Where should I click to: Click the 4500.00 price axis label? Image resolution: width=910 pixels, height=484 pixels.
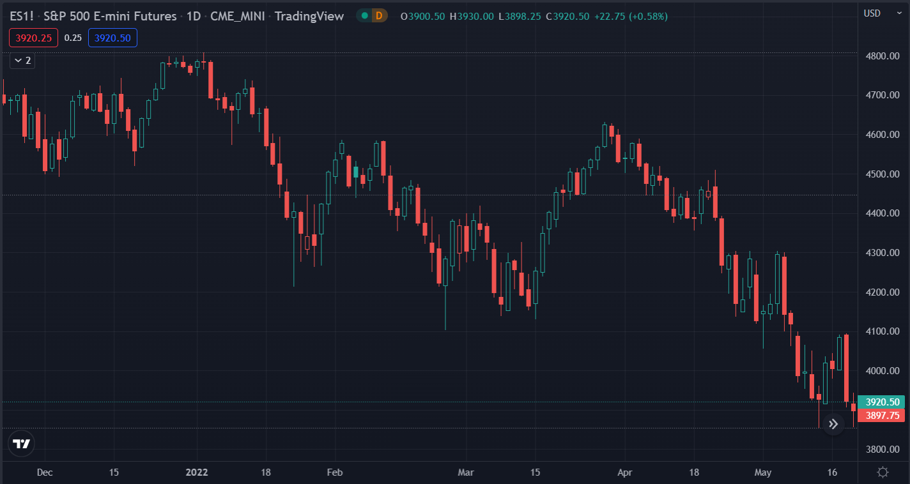pyautogui.click(x=882, y=174)
